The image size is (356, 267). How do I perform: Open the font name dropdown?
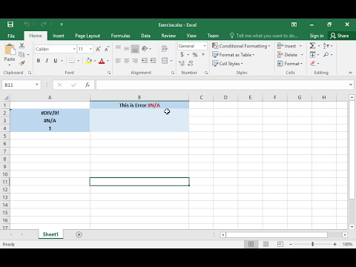74,49
